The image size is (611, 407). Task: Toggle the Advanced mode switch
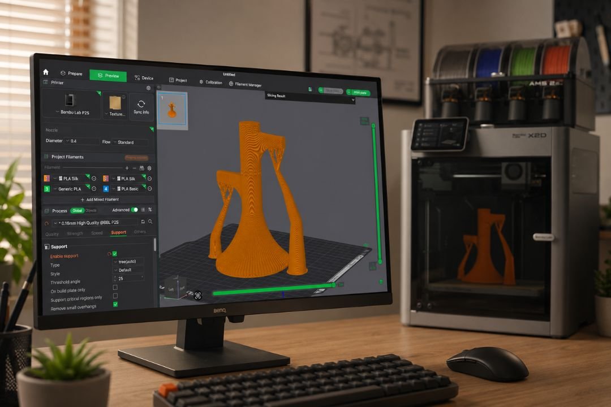[135, 210]
